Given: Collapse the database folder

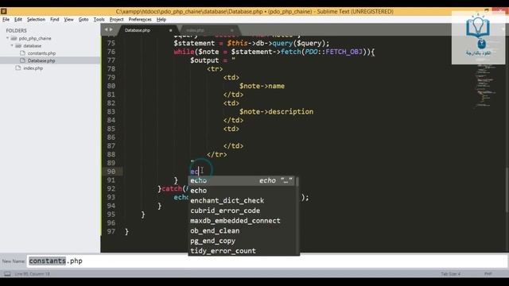Looking at the screenshot, I should coord(12,46).
